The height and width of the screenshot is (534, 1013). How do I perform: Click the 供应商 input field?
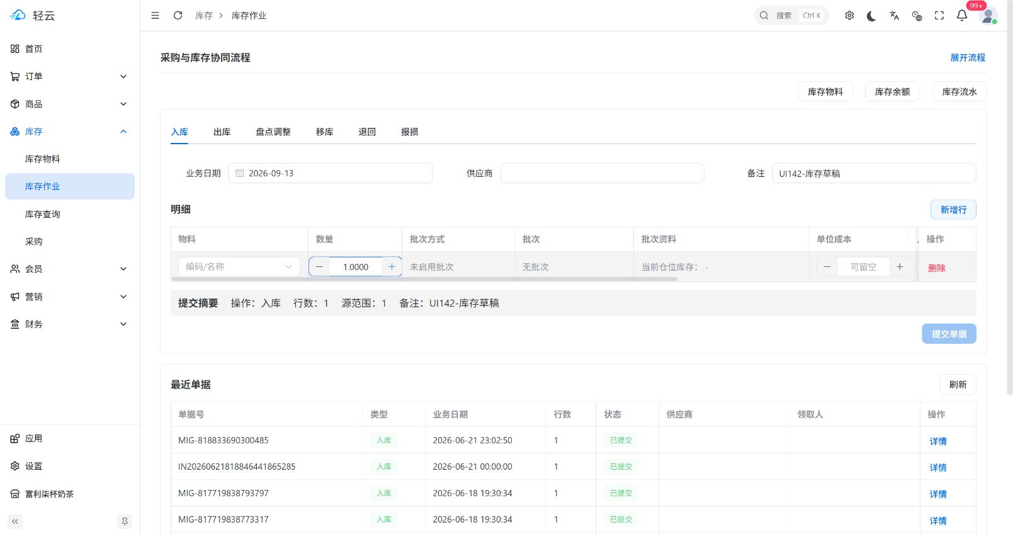click(x=603, y=173)
